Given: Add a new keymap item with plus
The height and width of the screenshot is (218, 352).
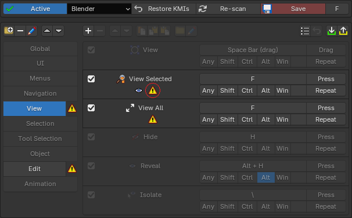Looking at the screenshot, I should 88,31.
